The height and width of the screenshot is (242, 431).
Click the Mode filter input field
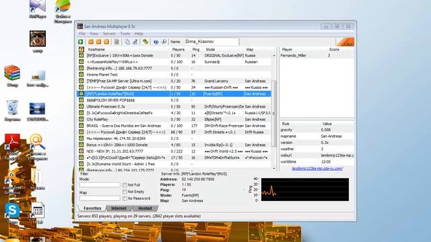coord(100,185)
